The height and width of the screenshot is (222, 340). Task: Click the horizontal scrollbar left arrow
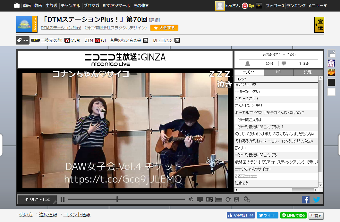pyautogui.click(x=237, y=190)
